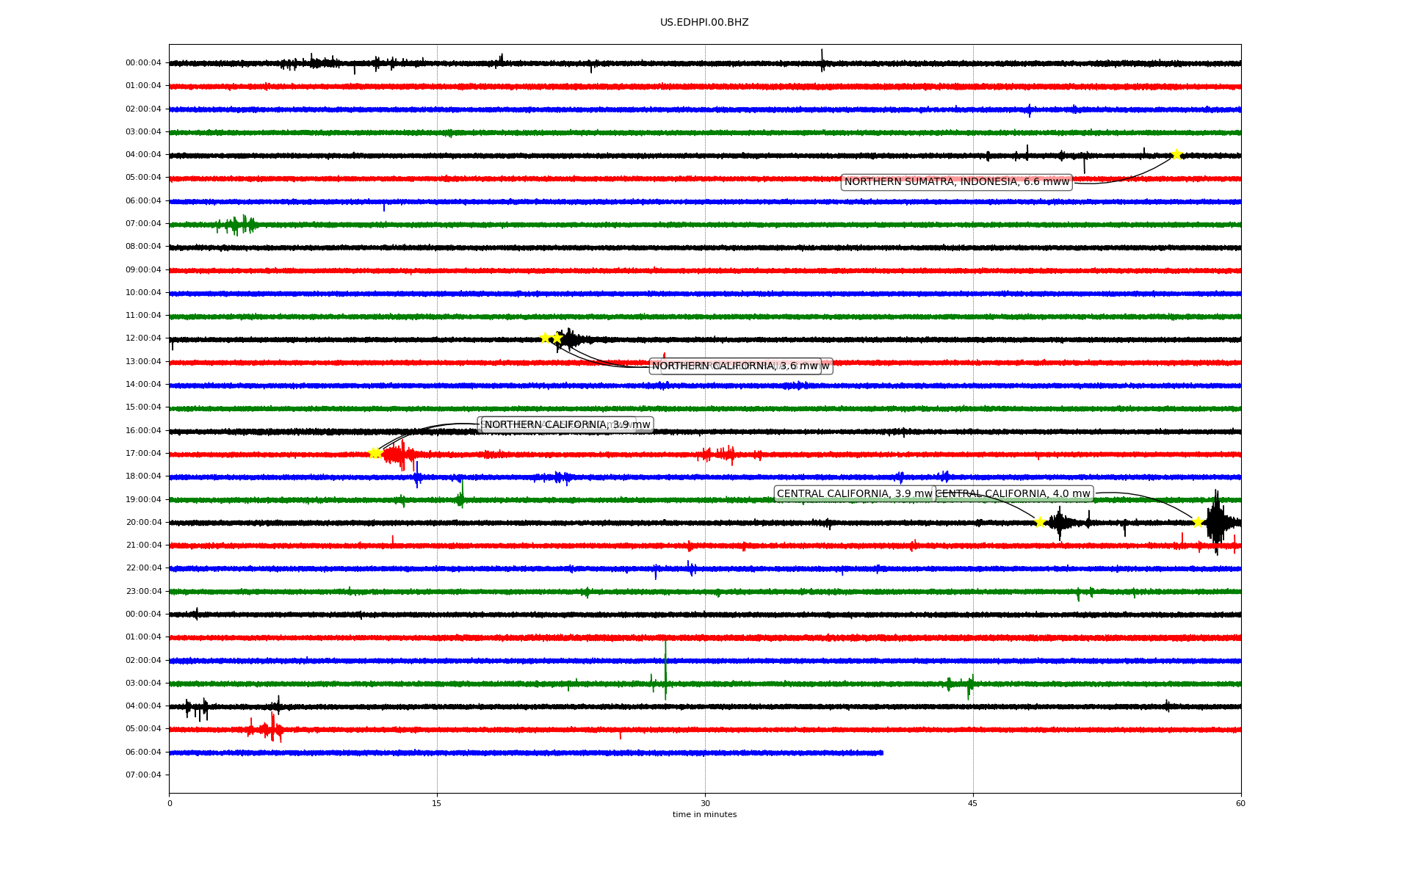Click the CENTRAL CALIFORNIA, 3.9 mw label

[x=853, y=494]
